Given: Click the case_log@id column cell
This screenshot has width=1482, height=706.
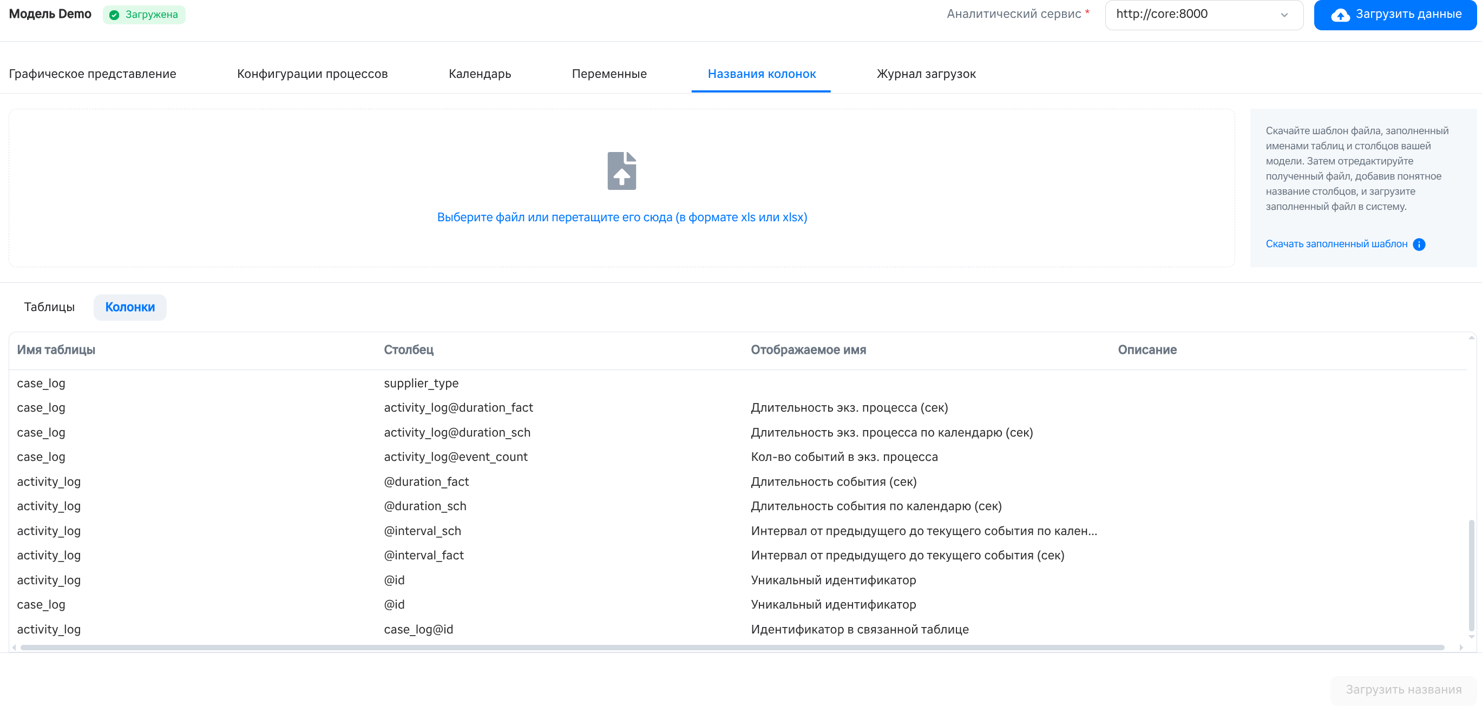Looking at the screenshot, I should pyautogui.click(x=418, y=630).
